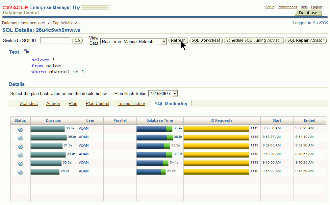This screenshot has width=330, height=205.
Task: Click status icon for the 35.0s execution row
Action: [20, 137]
